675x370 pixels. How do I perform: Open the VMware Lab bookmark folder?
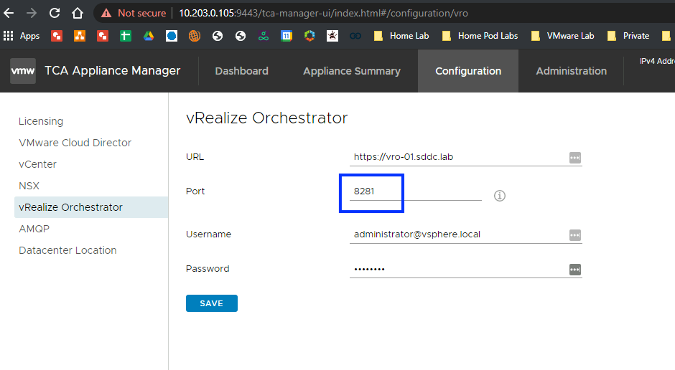pyautogui.click(x=563, y=36)
